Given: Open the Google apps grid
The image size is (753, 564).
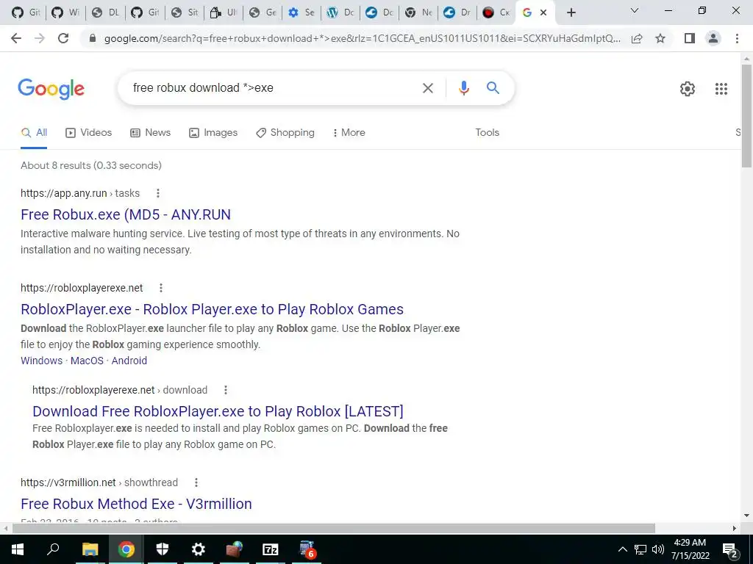Looking at the screenshot, I should pyautogui.click(x=721, y=89).
